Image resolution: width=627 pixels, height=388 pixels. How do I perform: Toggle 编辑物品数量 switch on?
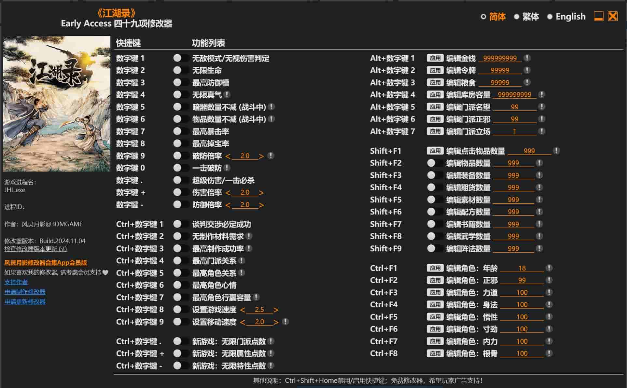[435, 163]
